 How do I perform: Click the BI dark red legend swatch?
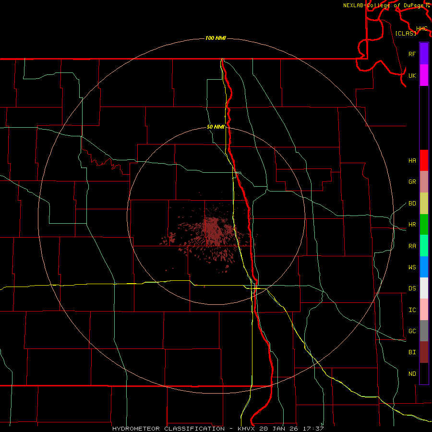tap(424, 352)
